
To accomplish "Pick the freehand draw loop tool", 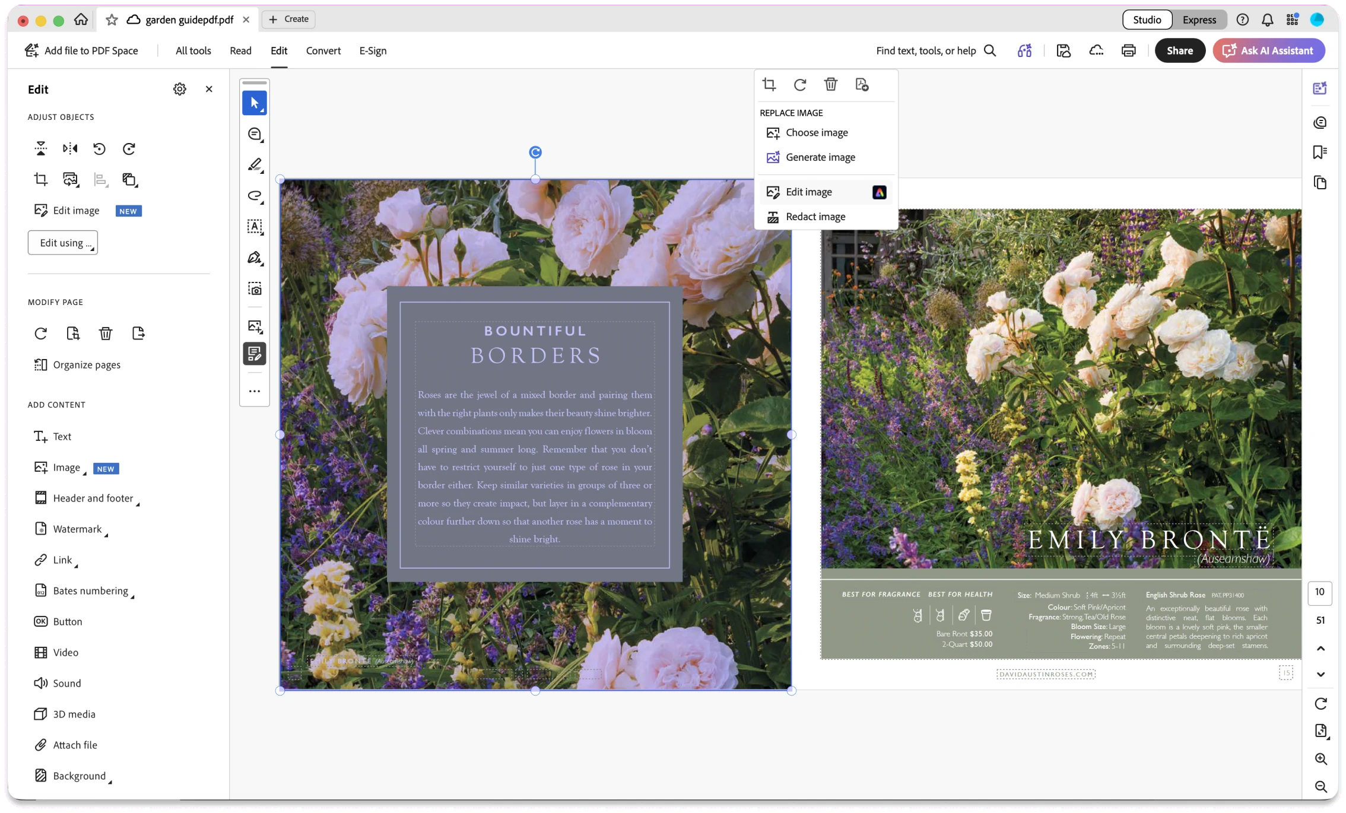I will 255,196.
